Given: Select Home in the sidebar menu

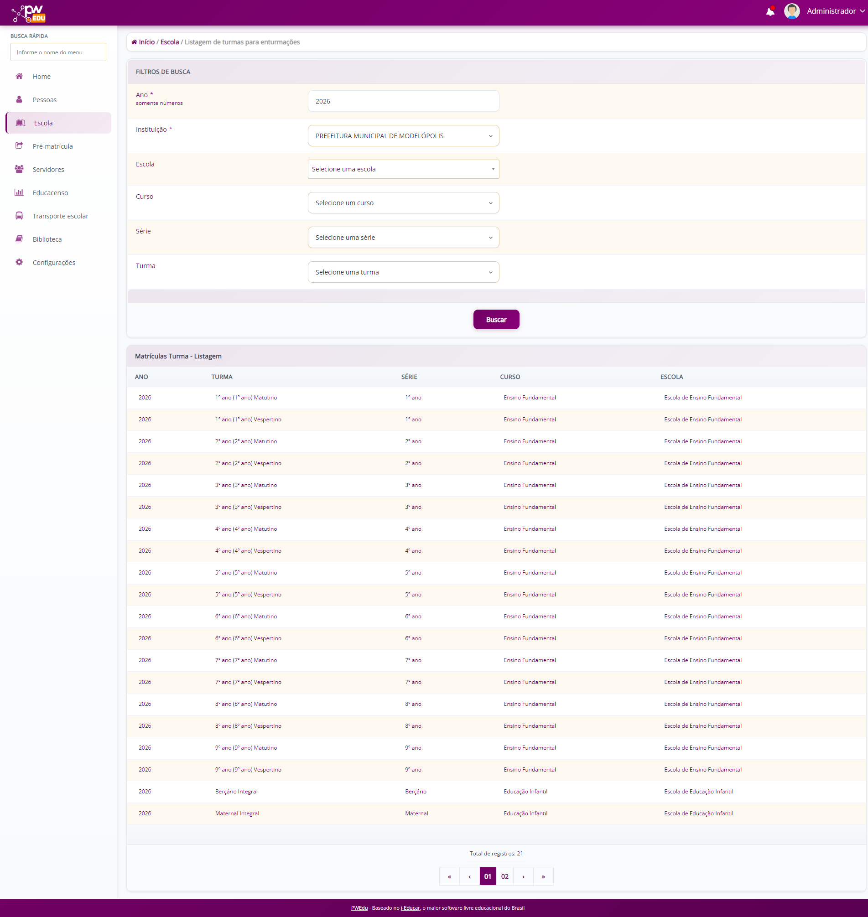Looking at the screenshot, I should (42, 76).
